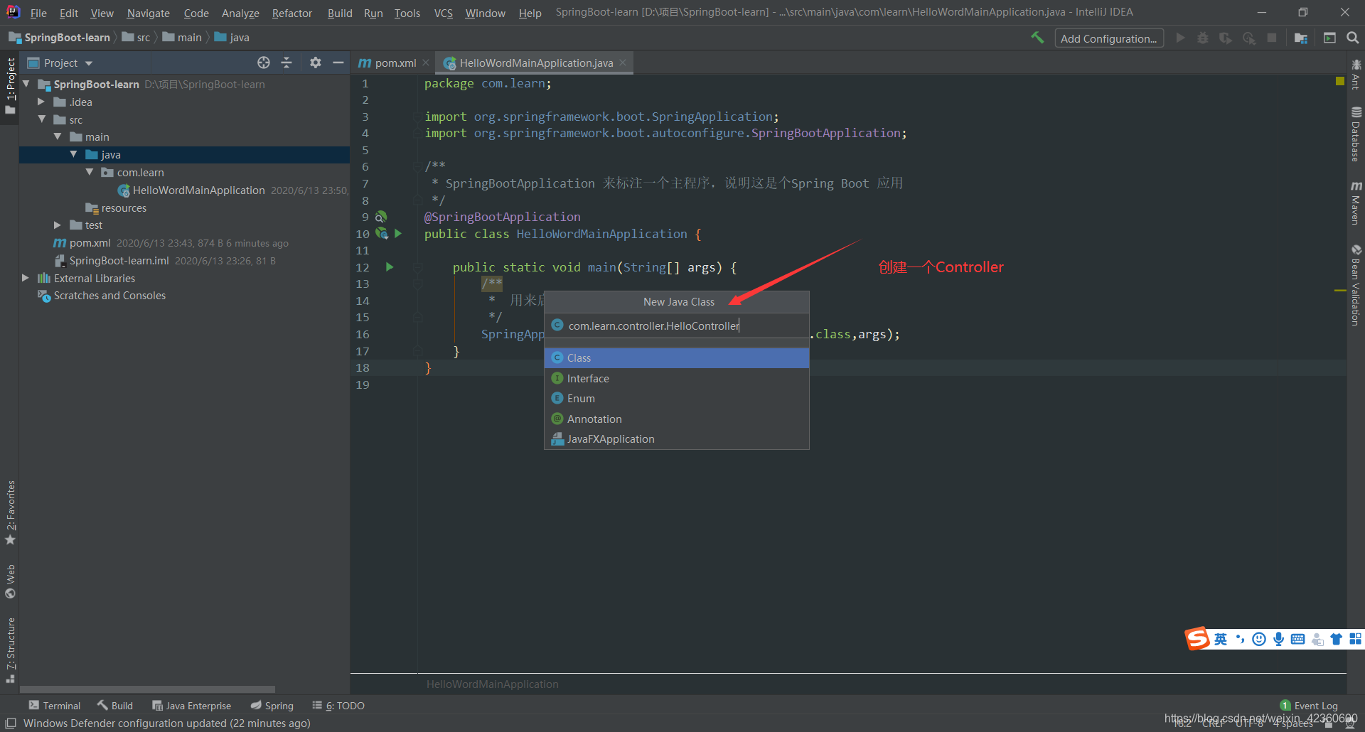Click the Sogou input method S icon
1365x732 pixels.
pos(1197,638)
